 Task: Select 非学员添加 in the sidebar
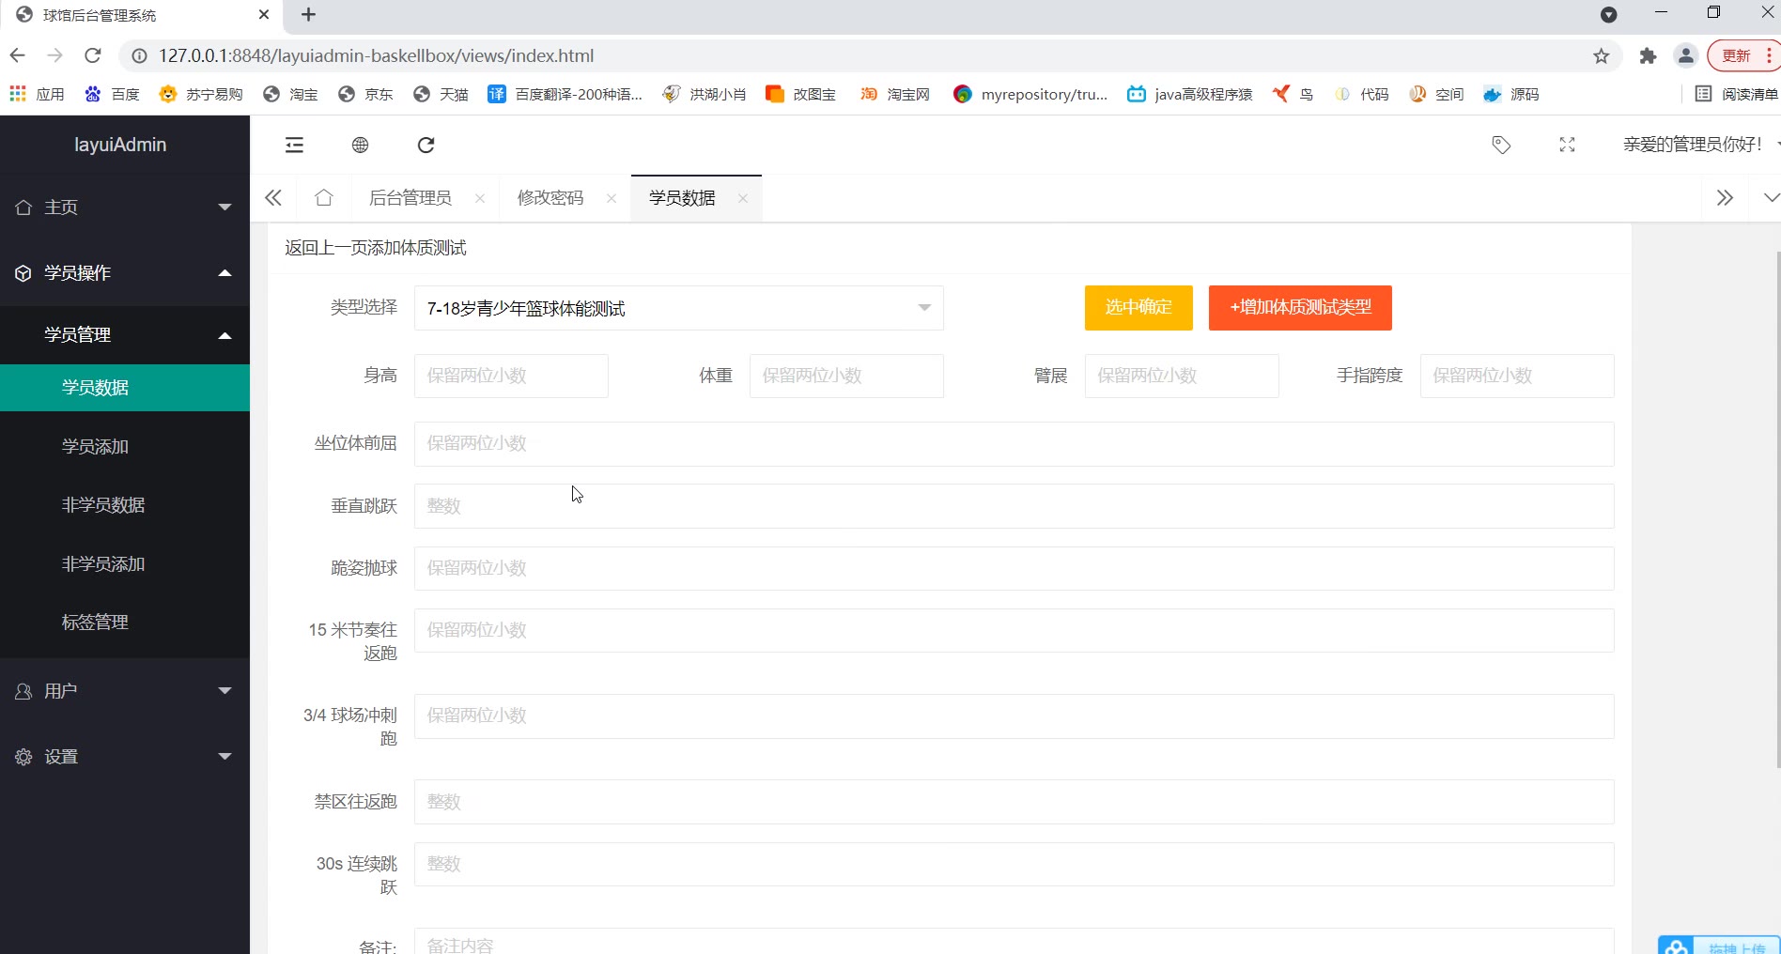pos(125,564)
